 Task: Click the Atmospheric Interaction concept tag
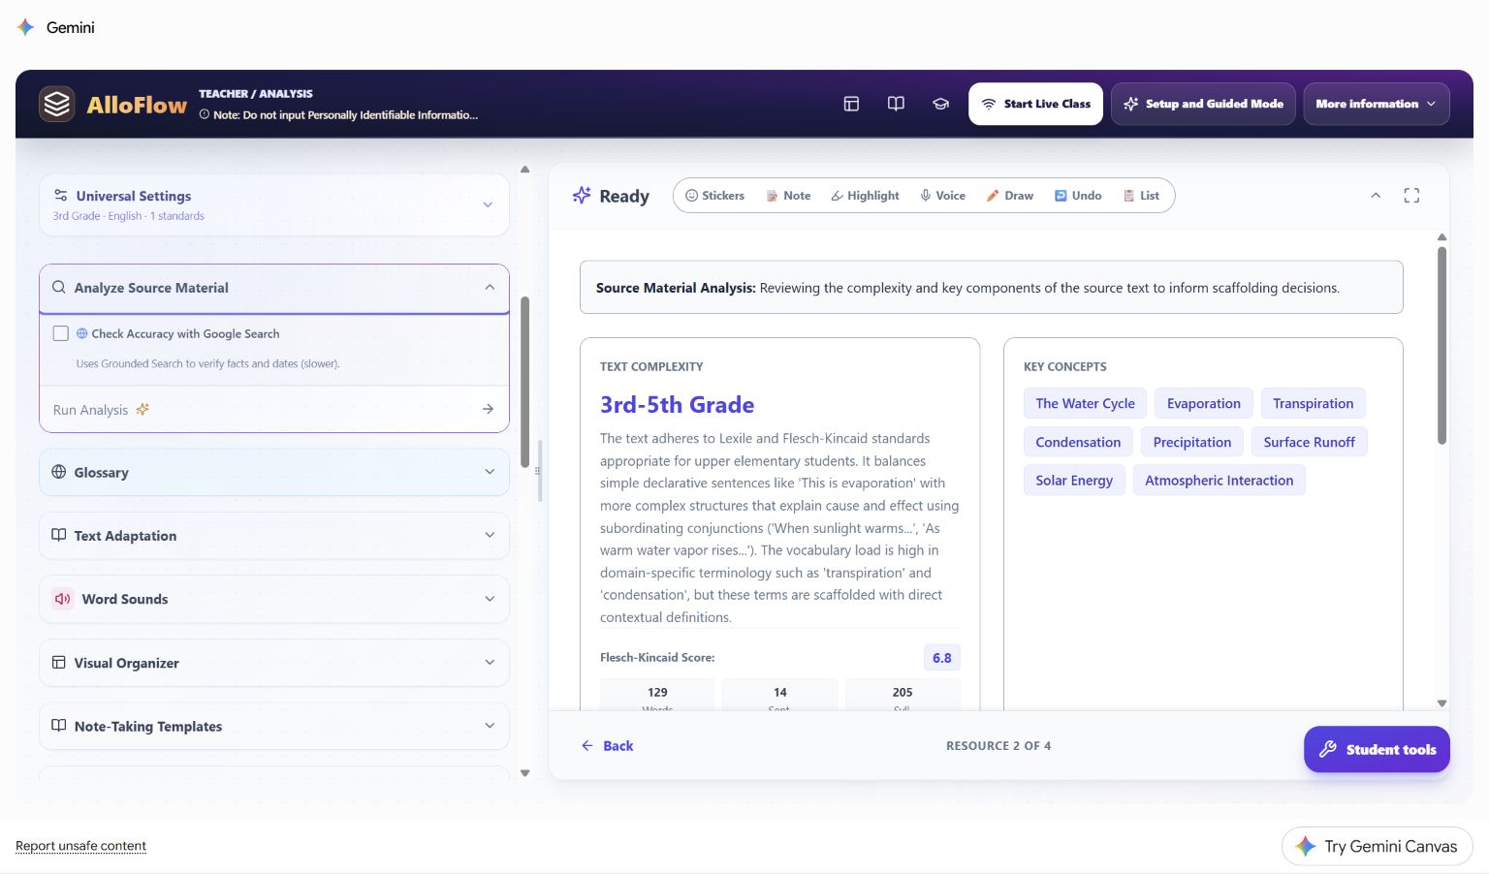click(1219, 480)
